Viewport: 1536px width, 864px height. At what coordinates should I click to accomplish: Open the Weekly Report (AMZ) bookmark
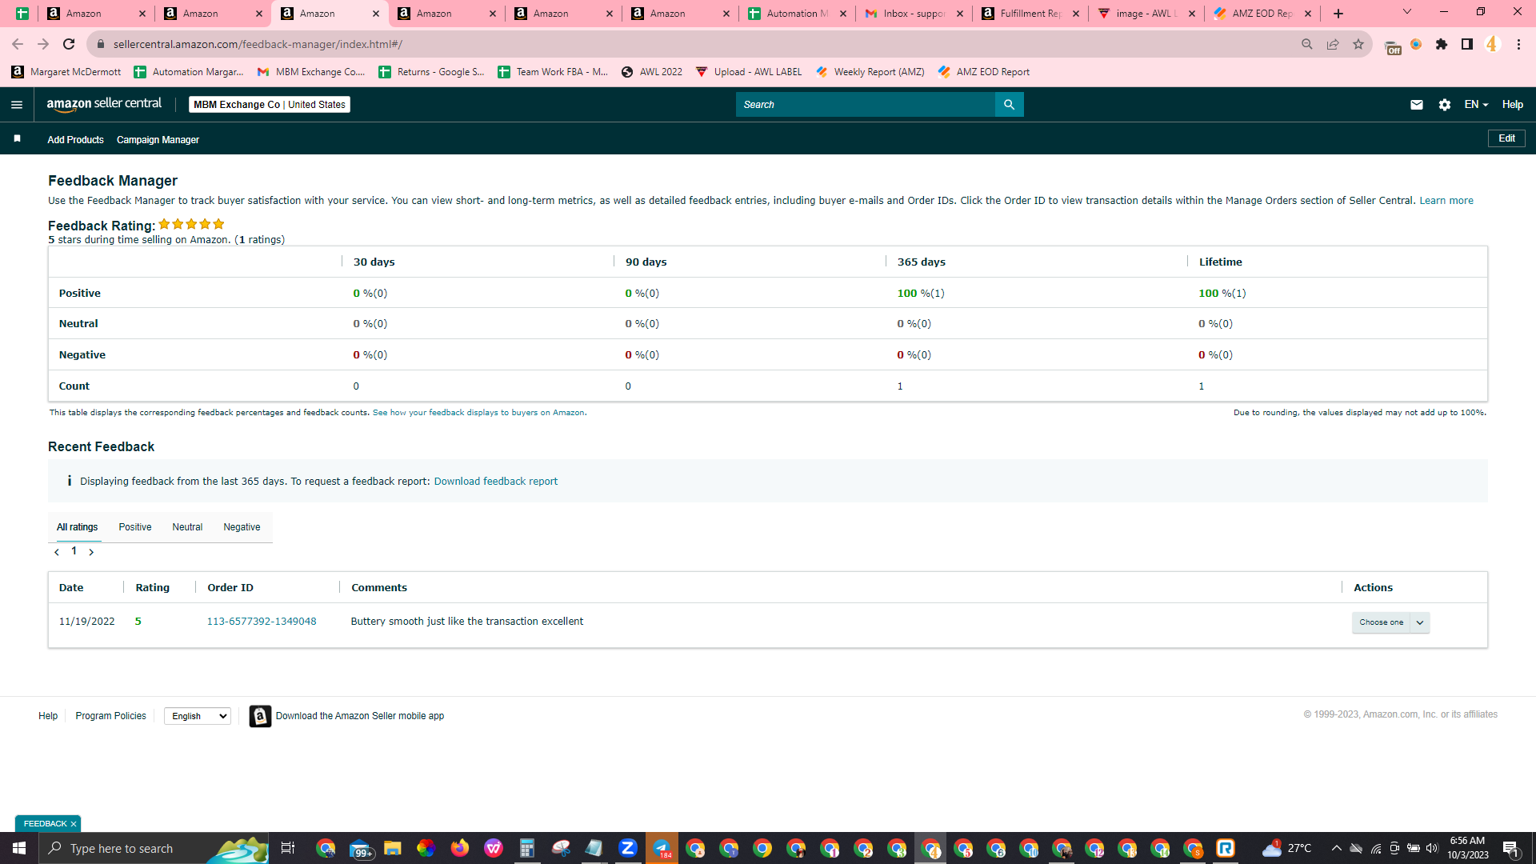(870, 72)
